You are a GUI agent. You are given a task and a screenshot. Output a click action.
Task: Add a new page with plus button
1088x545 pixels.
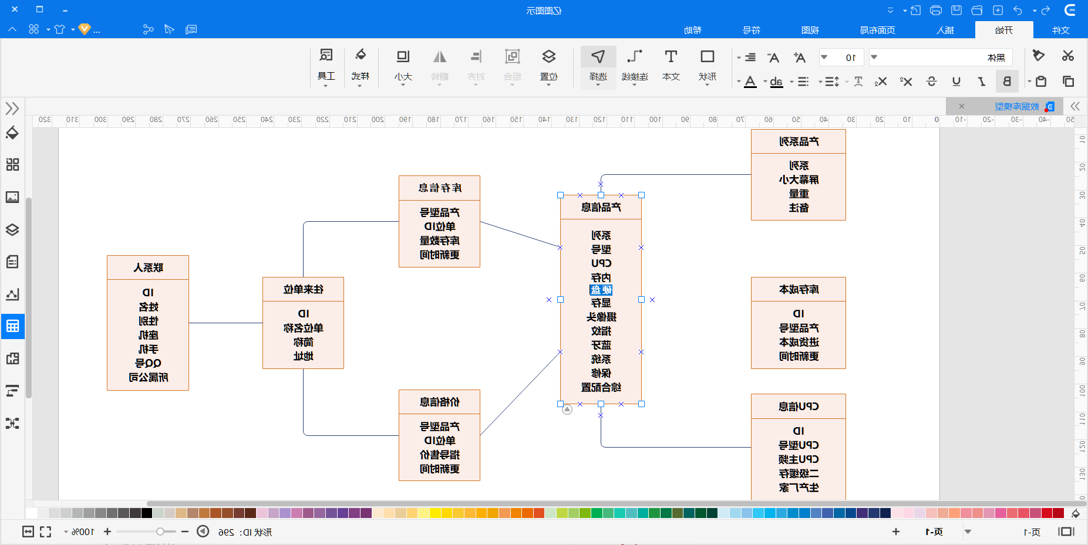[896, 532]
